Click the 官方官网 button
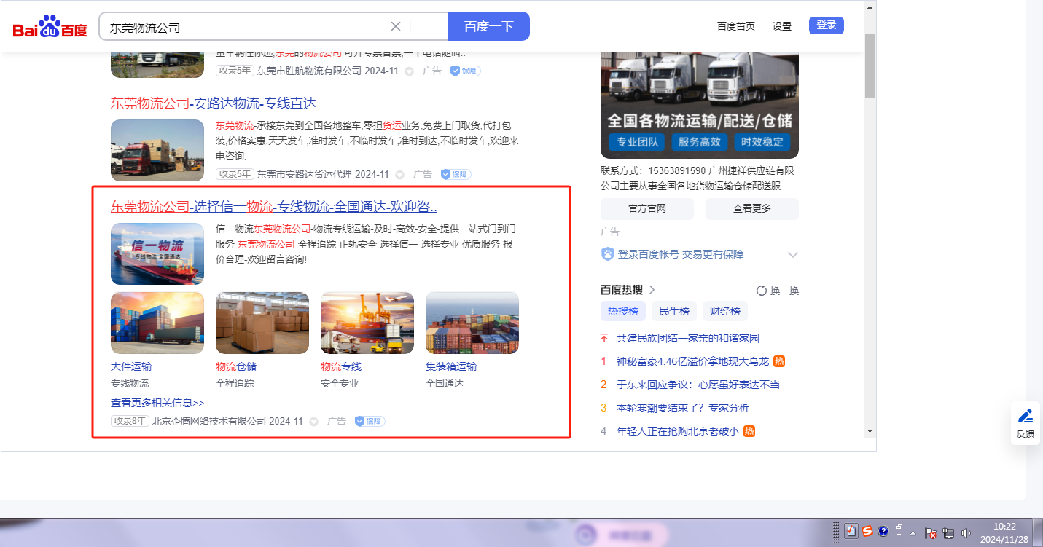The width and height of the screenshot is (1043, 547). [x=647, y=209]
